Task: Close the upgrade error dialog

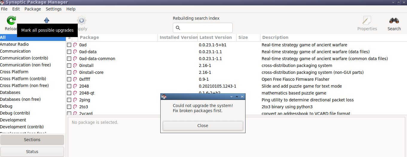Action: tap(203, 126)
